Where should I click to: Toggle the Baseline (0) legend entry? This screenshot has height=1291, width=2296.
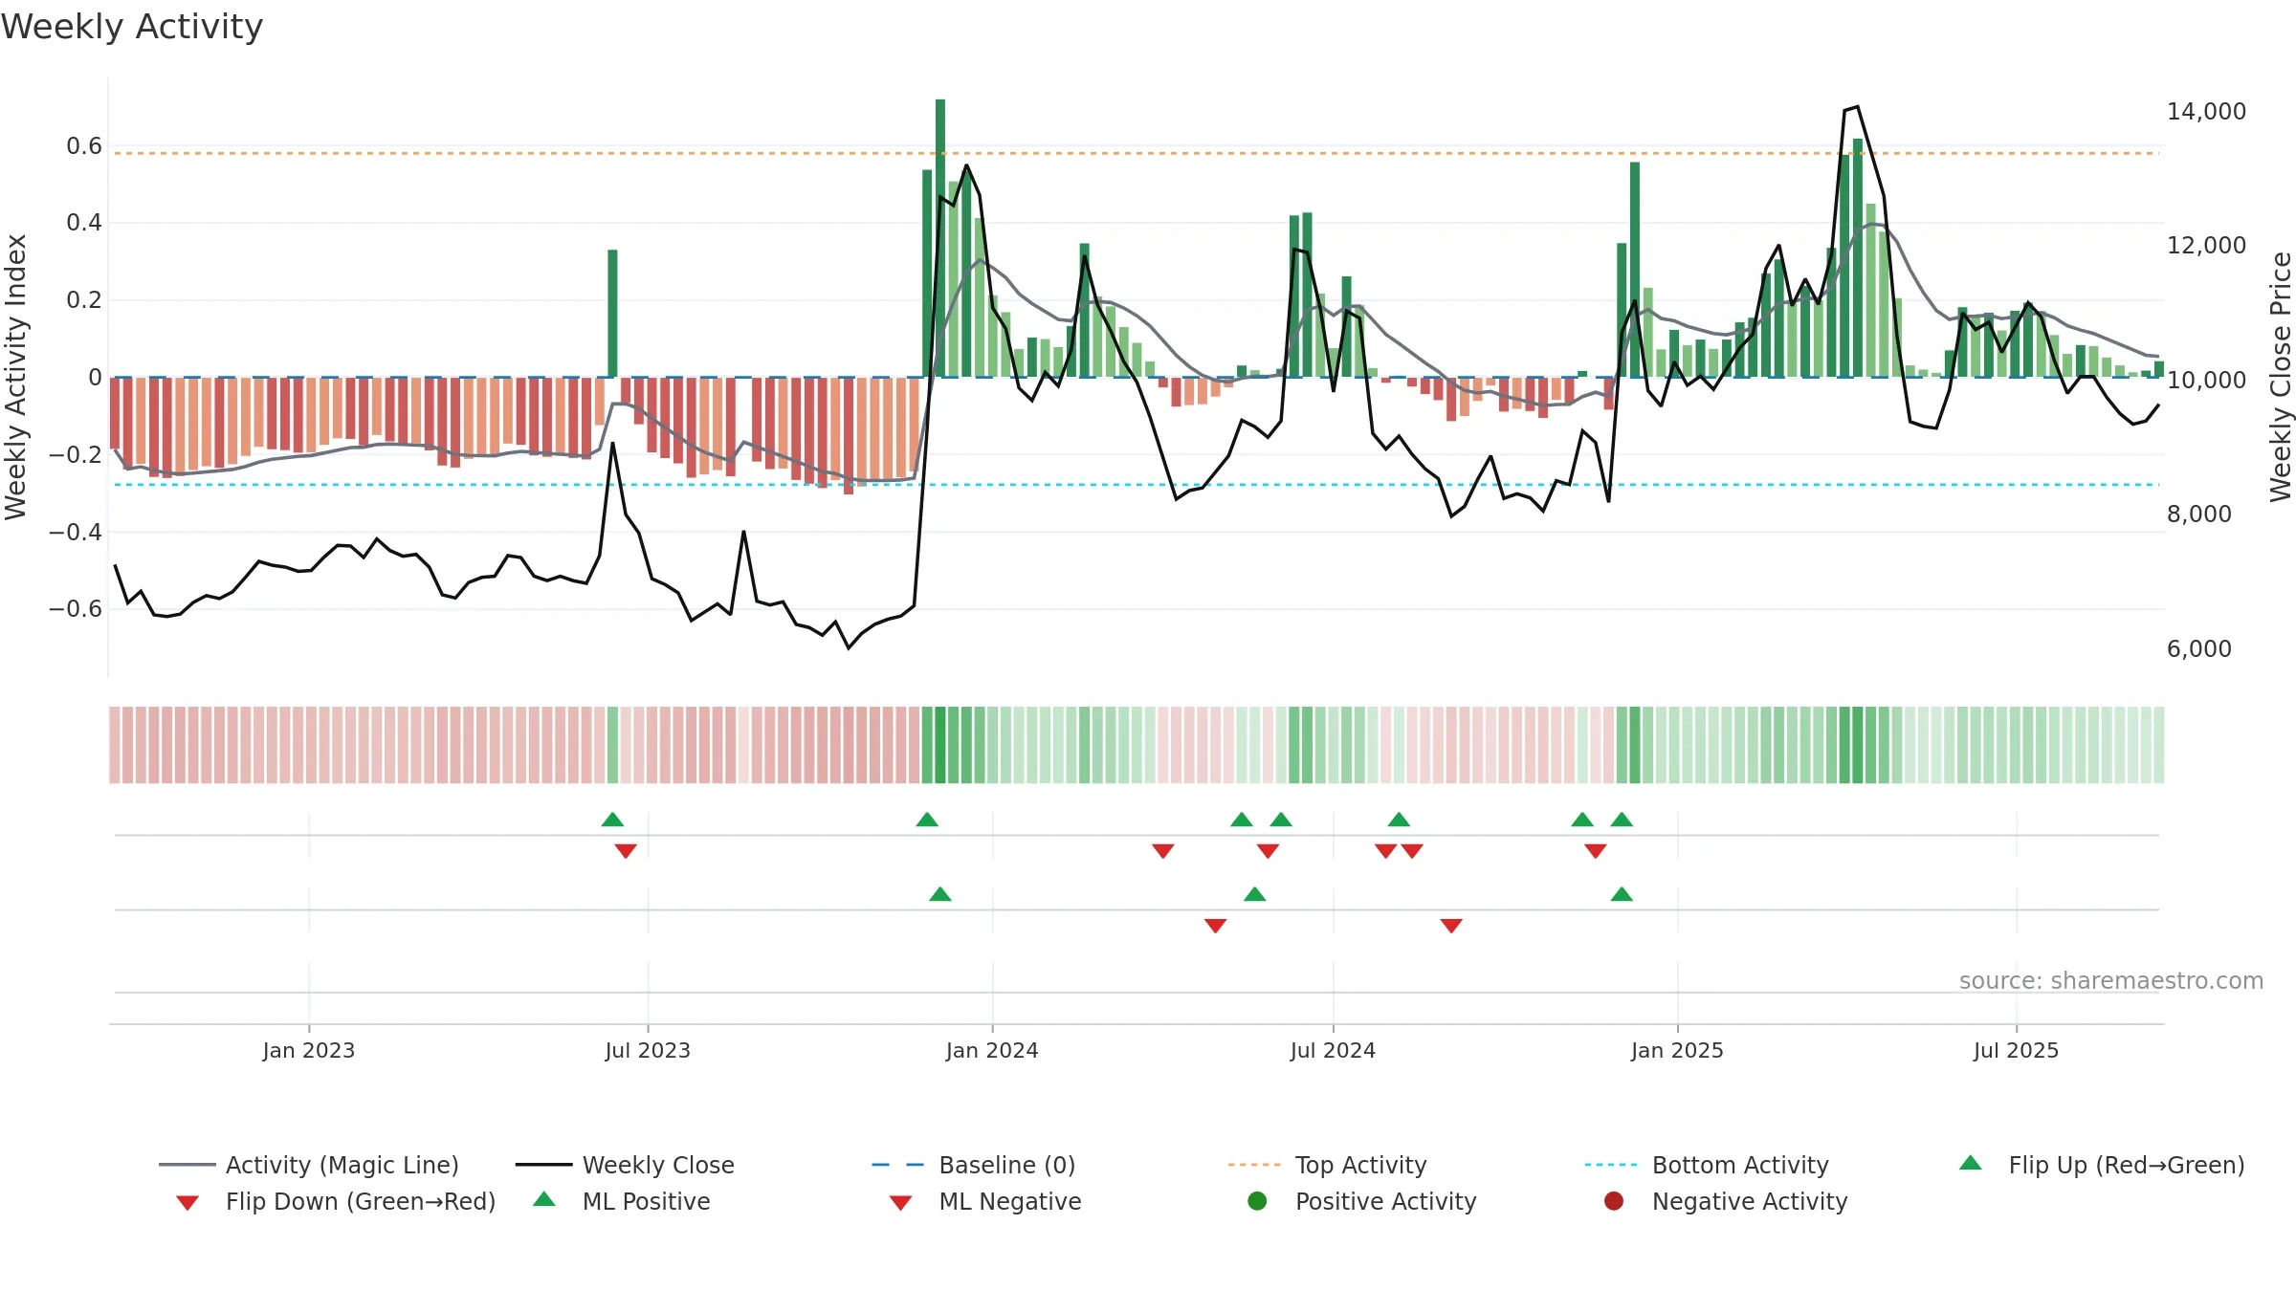(974, 1165)
